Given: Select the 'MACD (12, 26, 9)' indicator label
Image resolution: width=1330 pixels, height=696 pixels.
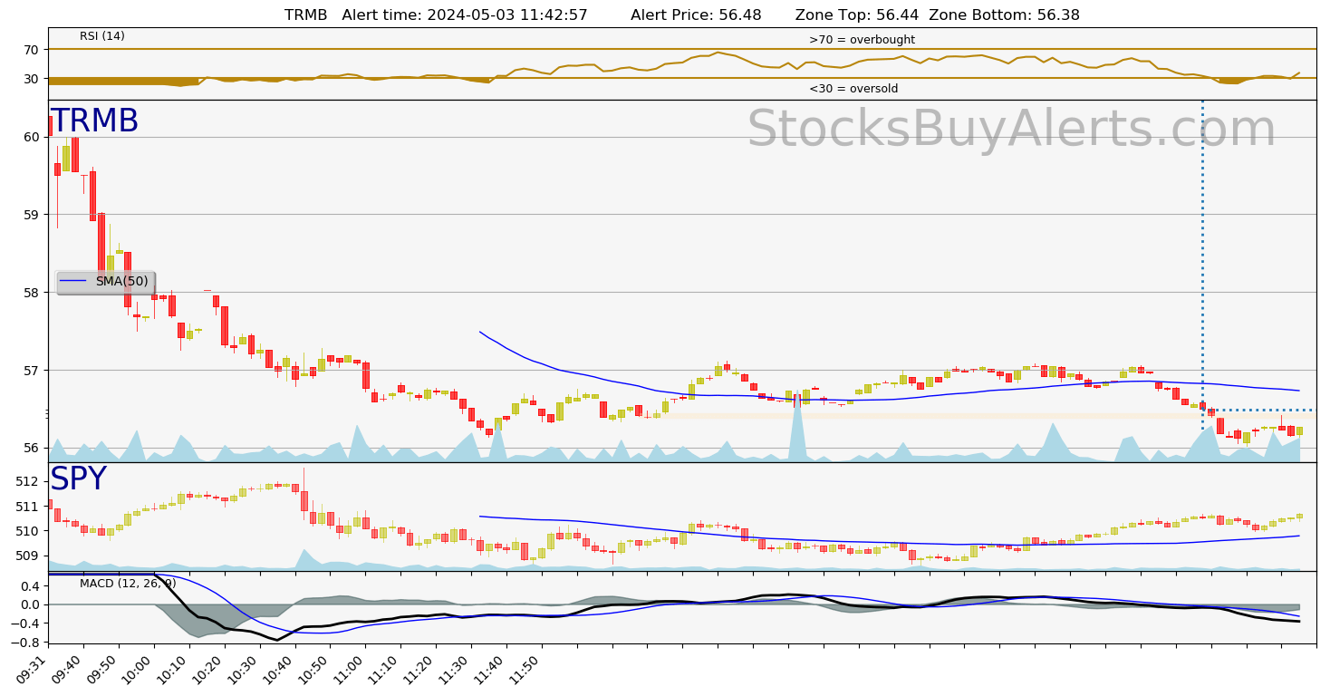Looking at the screenshot, I should (128, 583).
